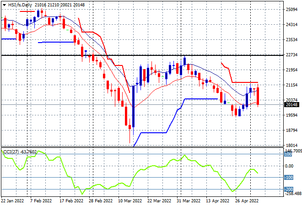Image resolution: width=302 pixels, height=206 pixels.
Task: Click the CCI 100 level label
Action: point(288,154)
